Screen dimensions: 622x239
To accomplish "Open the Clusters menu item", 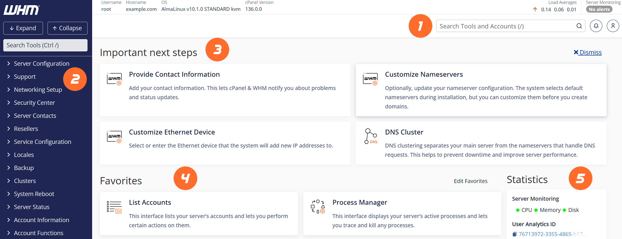I will [x=25, y=181].
